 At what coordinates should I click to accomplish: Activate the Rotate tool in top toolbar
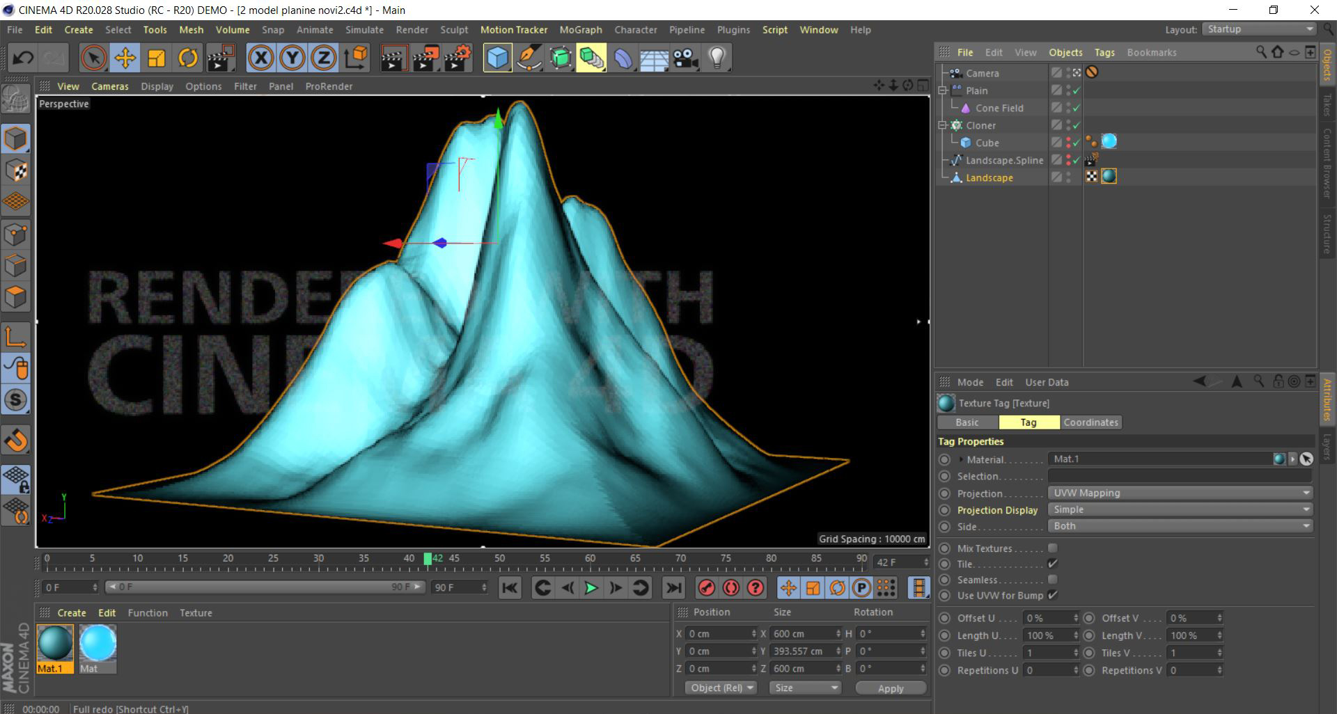[188, 58]
